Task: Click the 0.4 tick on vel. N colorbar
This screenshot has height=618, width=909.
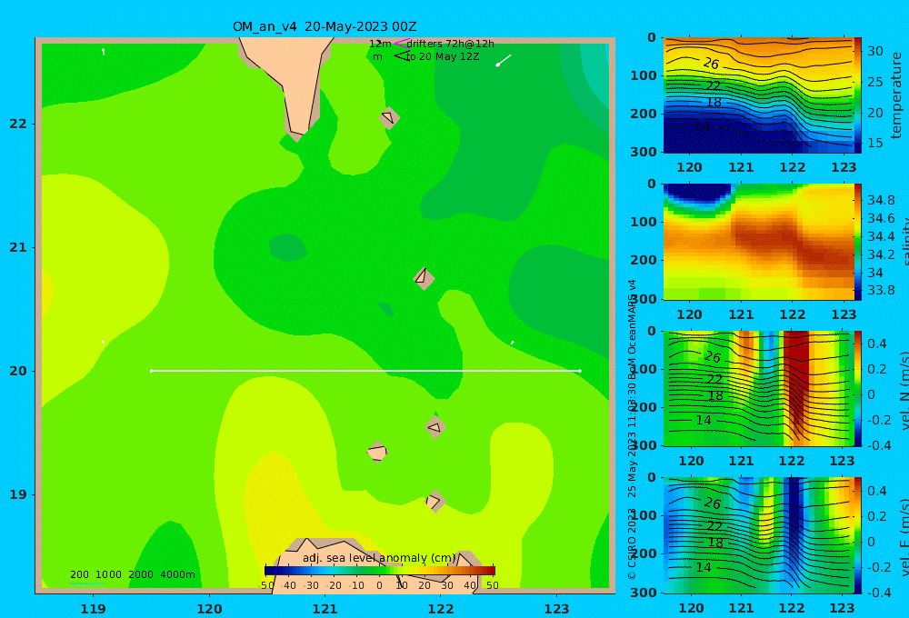Action: [877, 344]
